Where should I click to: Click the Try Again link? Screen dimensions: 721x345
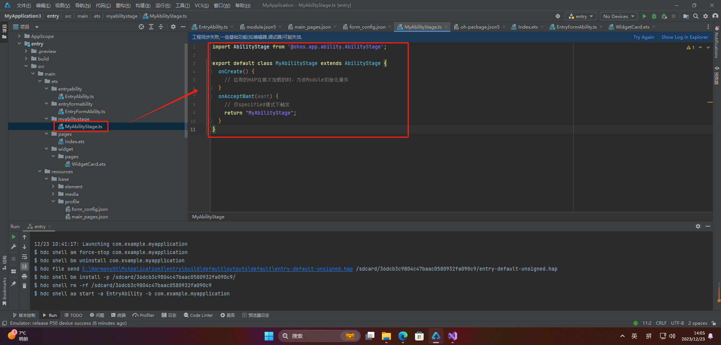coord(644,37)
